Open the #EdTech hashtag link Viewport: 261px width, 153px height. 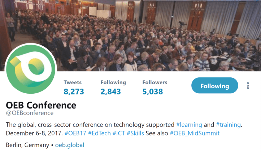point(99,133)
